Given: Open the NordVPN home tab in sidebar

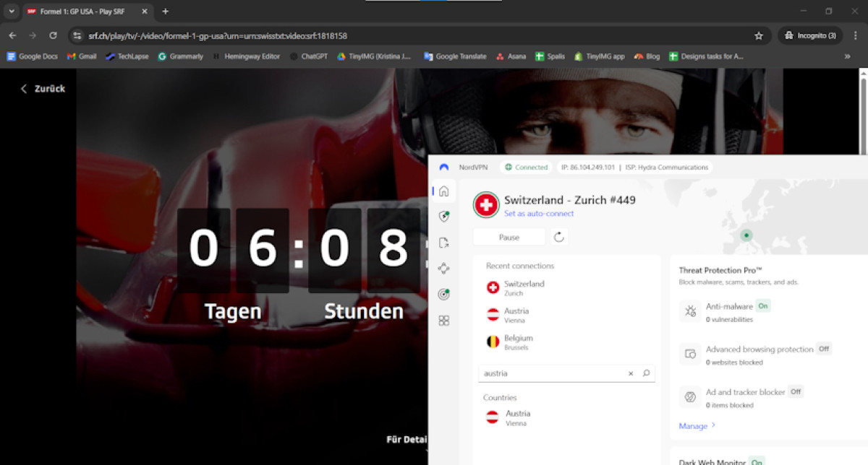Looking at the screenshot, I should pos(443,191).
